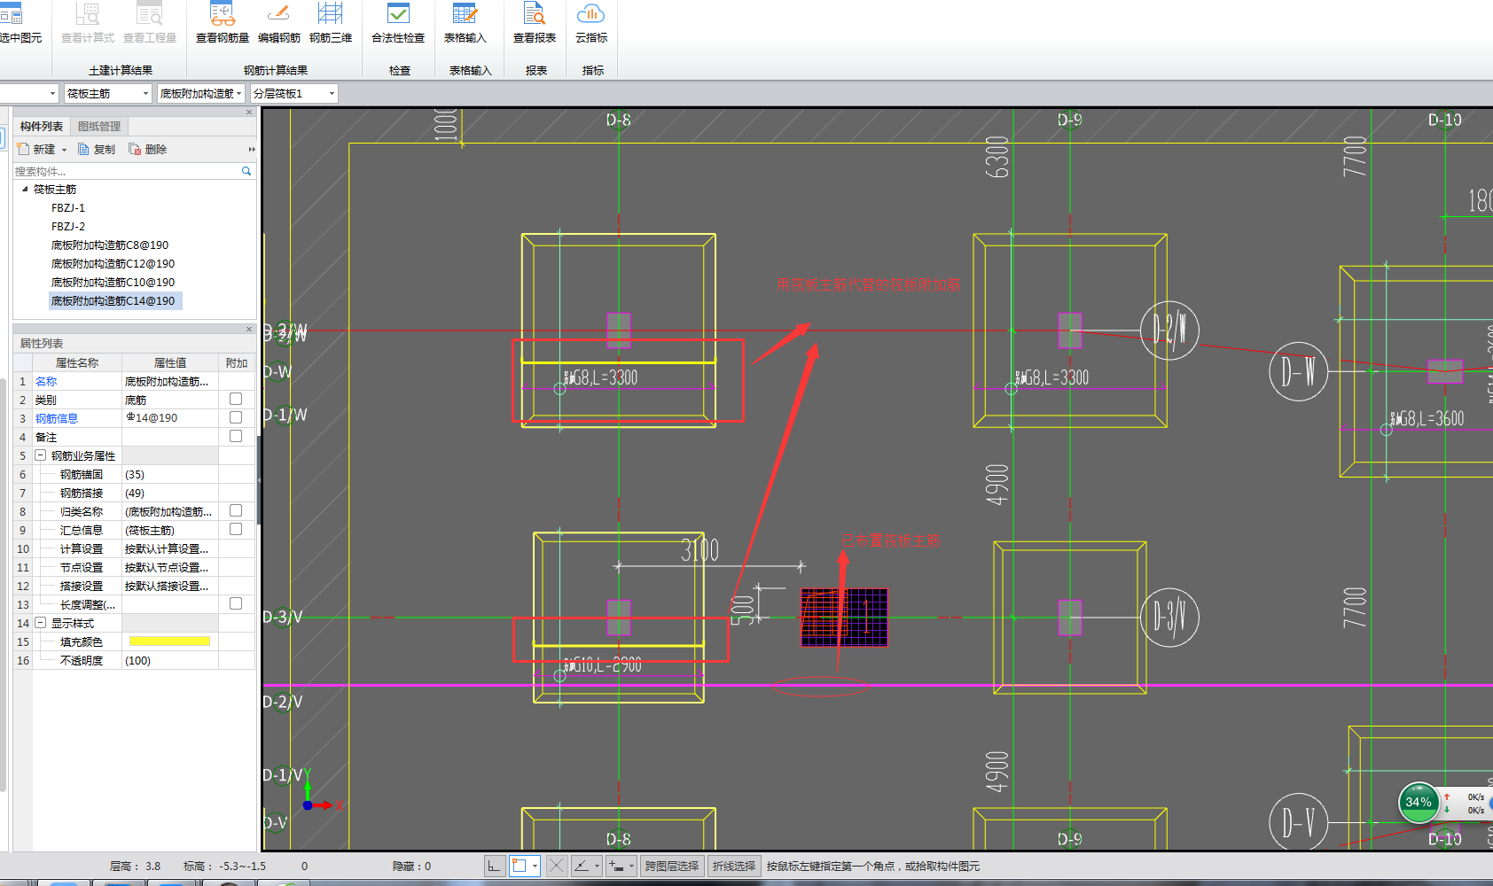Click the plus offset input icon
This screenshot has width=1493, height=886.
tap(616, 866)
